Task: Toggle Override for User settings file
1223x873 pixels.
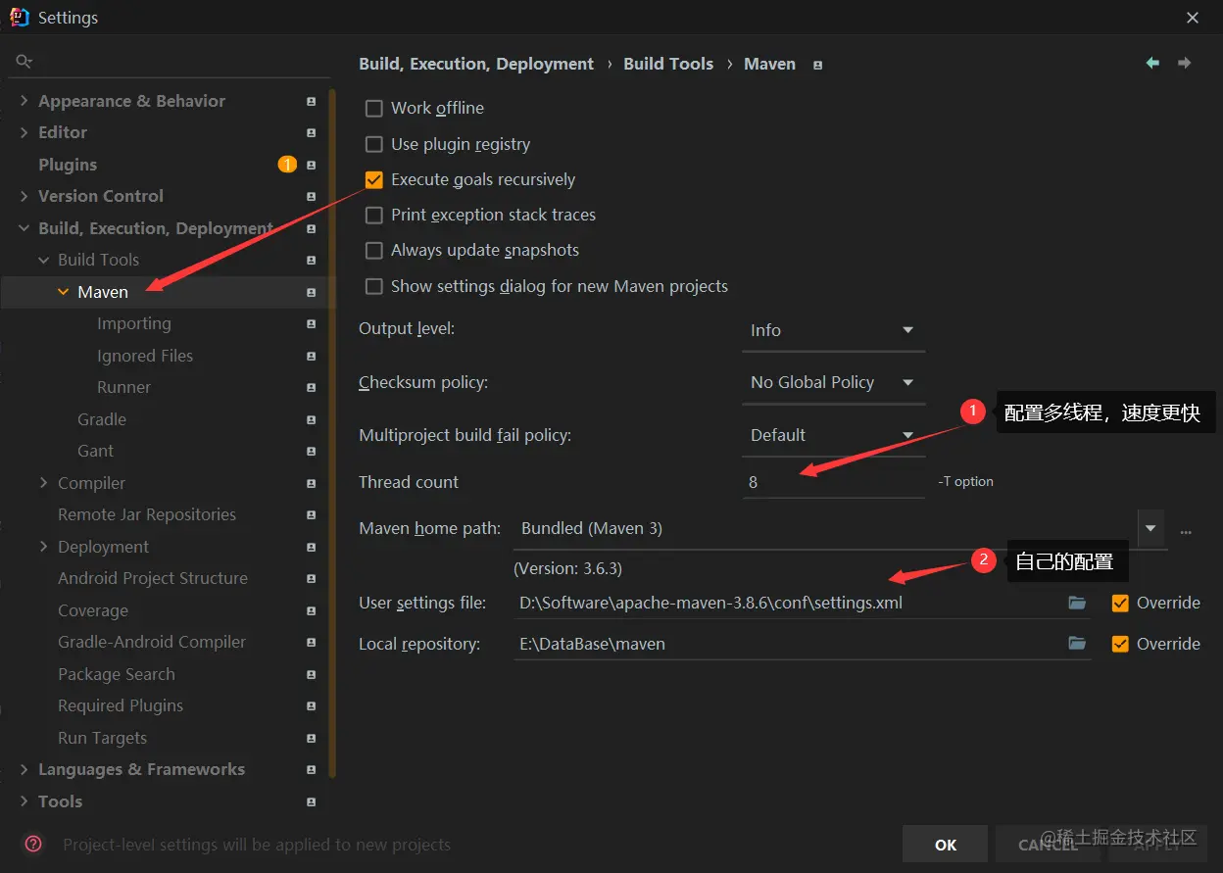Action: pos(1120,603)
